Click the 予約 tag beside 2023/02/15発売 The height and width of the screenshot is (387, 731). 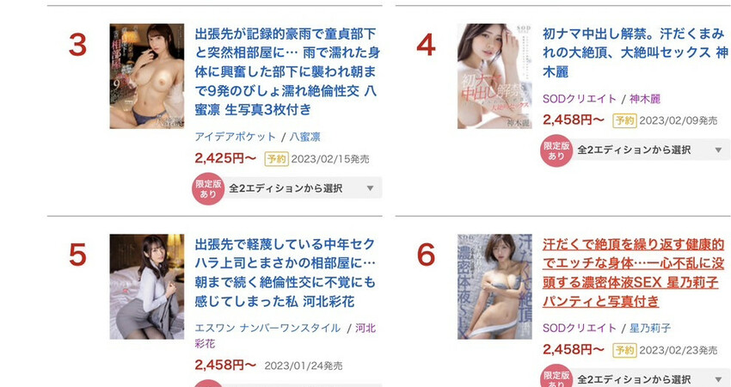coord(276,159)
